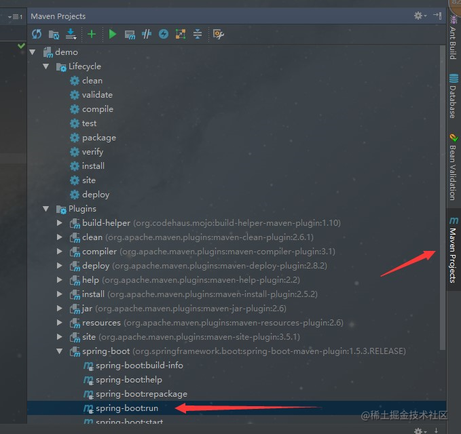Viewport: 461px width, 434px height.
Task: Select the verify lifecycle phase
Action: click(x=92, y=152)
